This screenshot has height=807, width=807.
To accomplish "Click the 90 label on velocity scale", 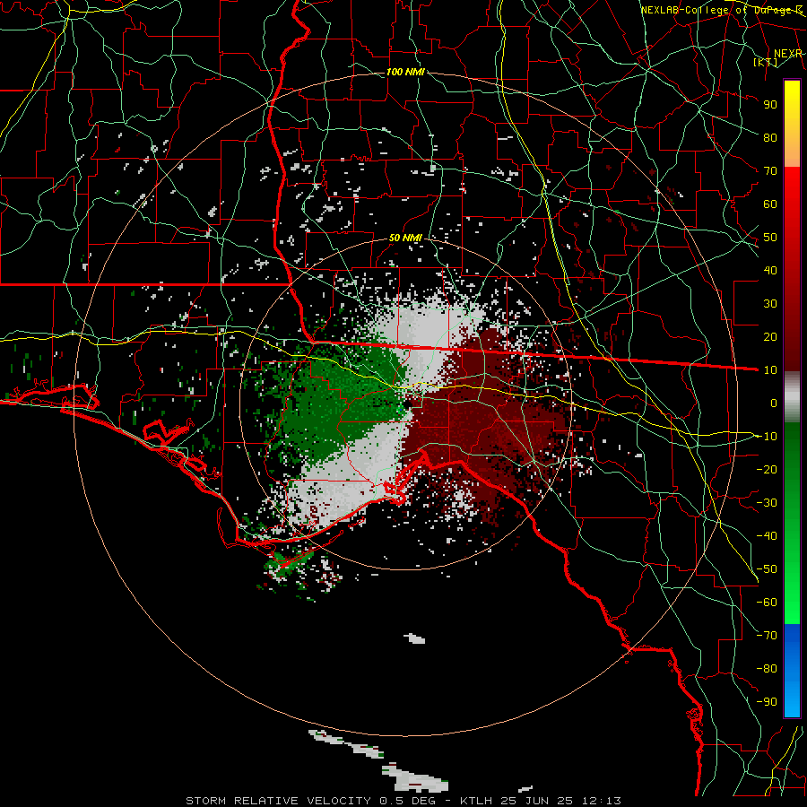I will 770,105.
